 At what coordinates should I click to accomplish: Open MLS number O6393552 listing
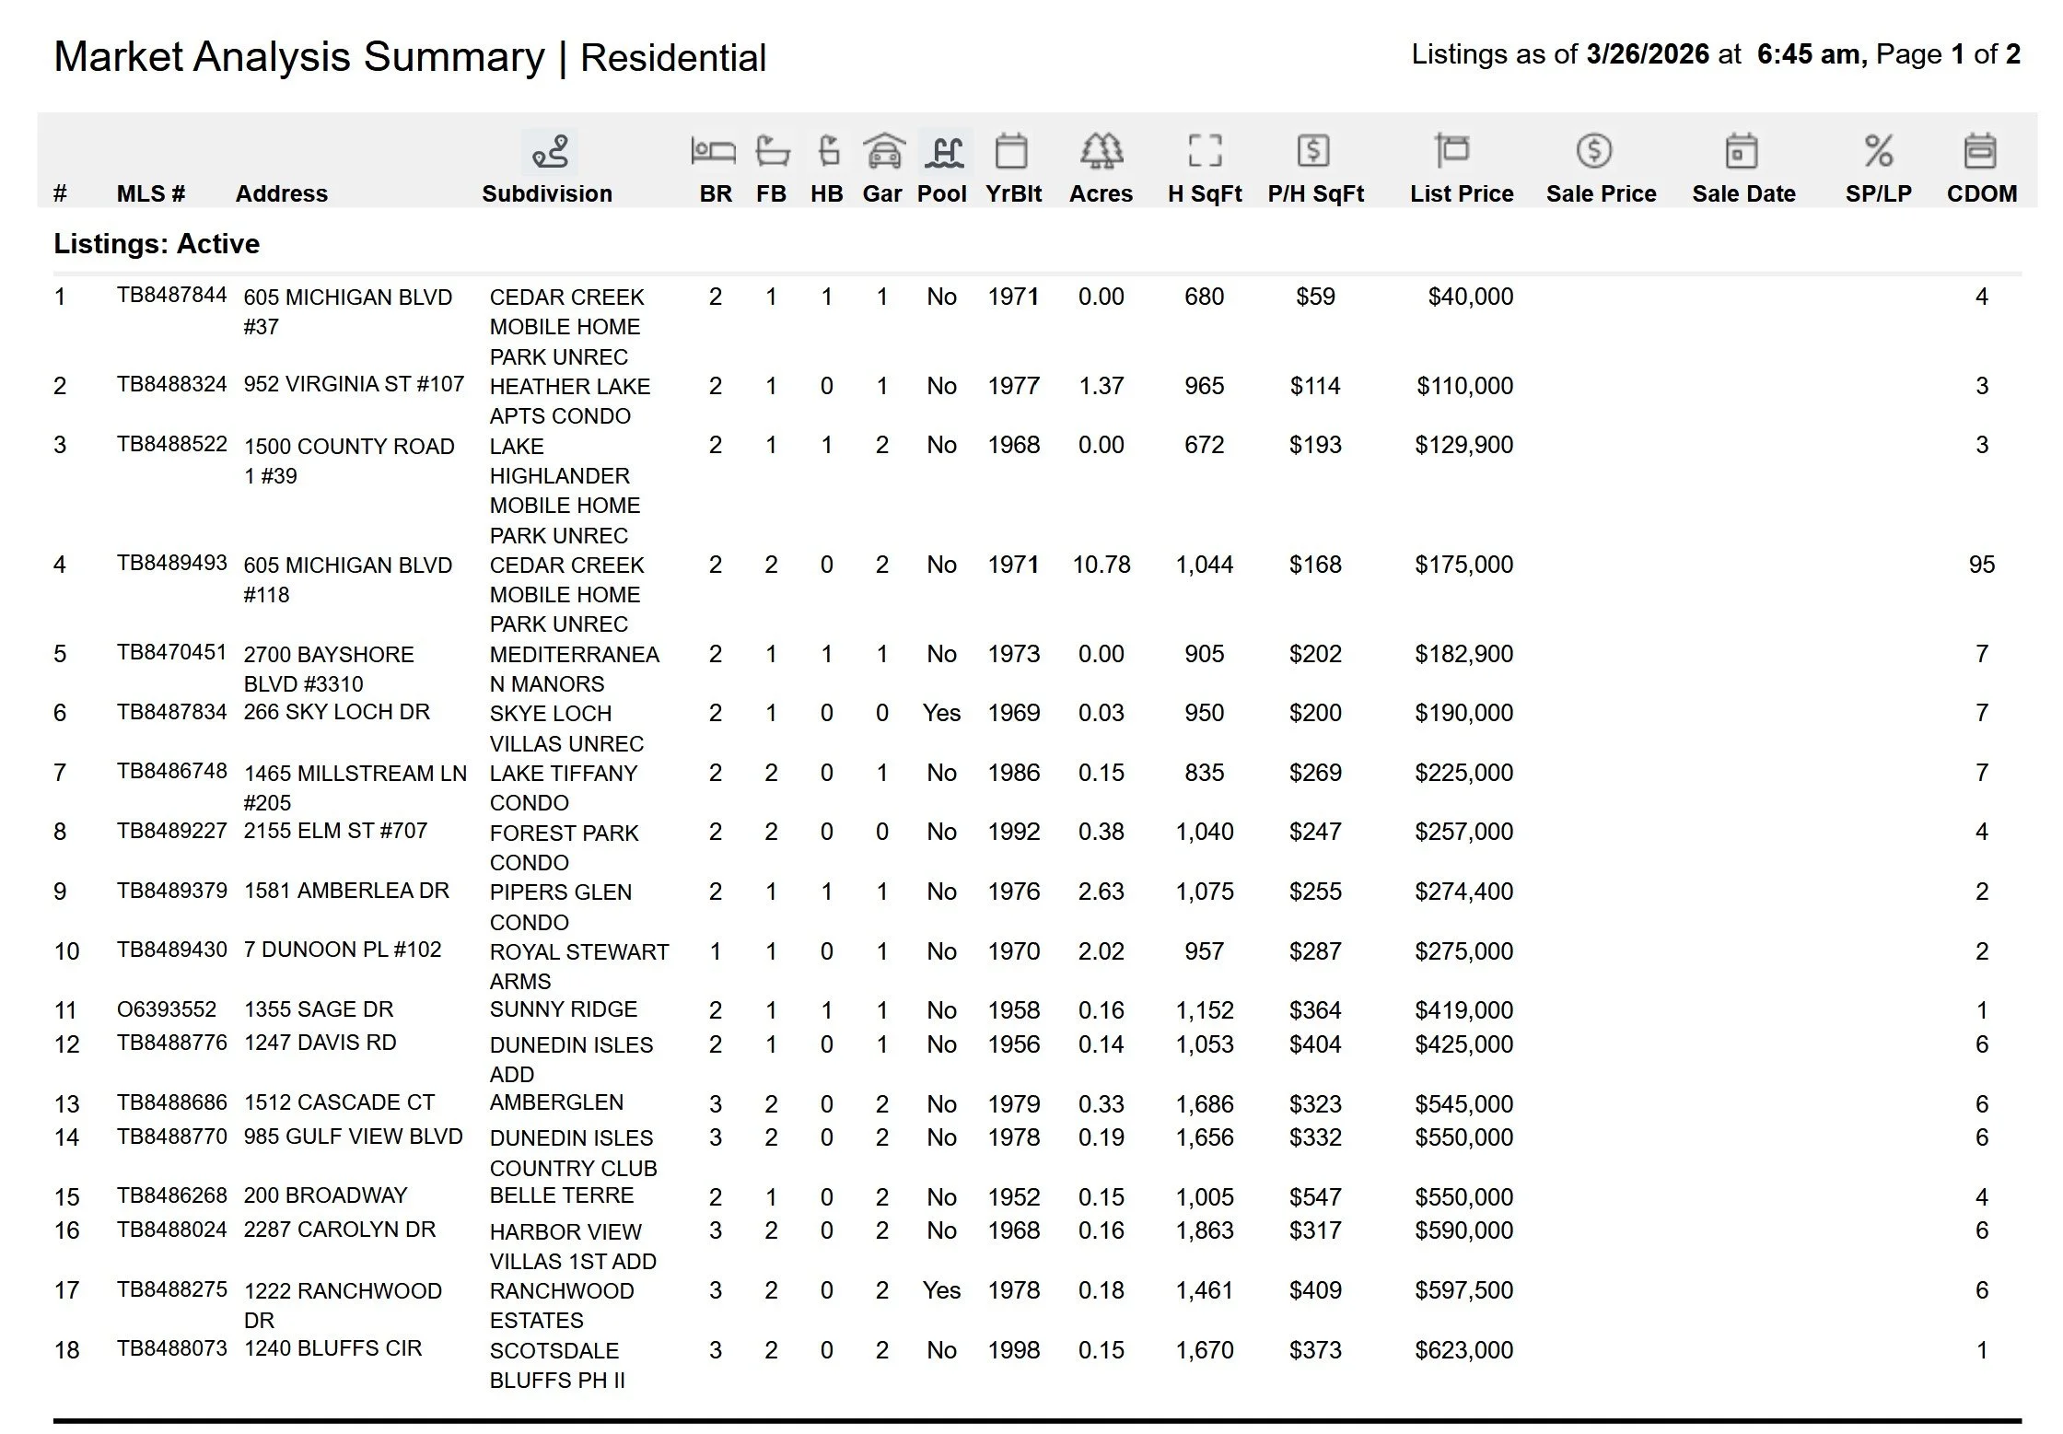click(x=167, y=1009)
